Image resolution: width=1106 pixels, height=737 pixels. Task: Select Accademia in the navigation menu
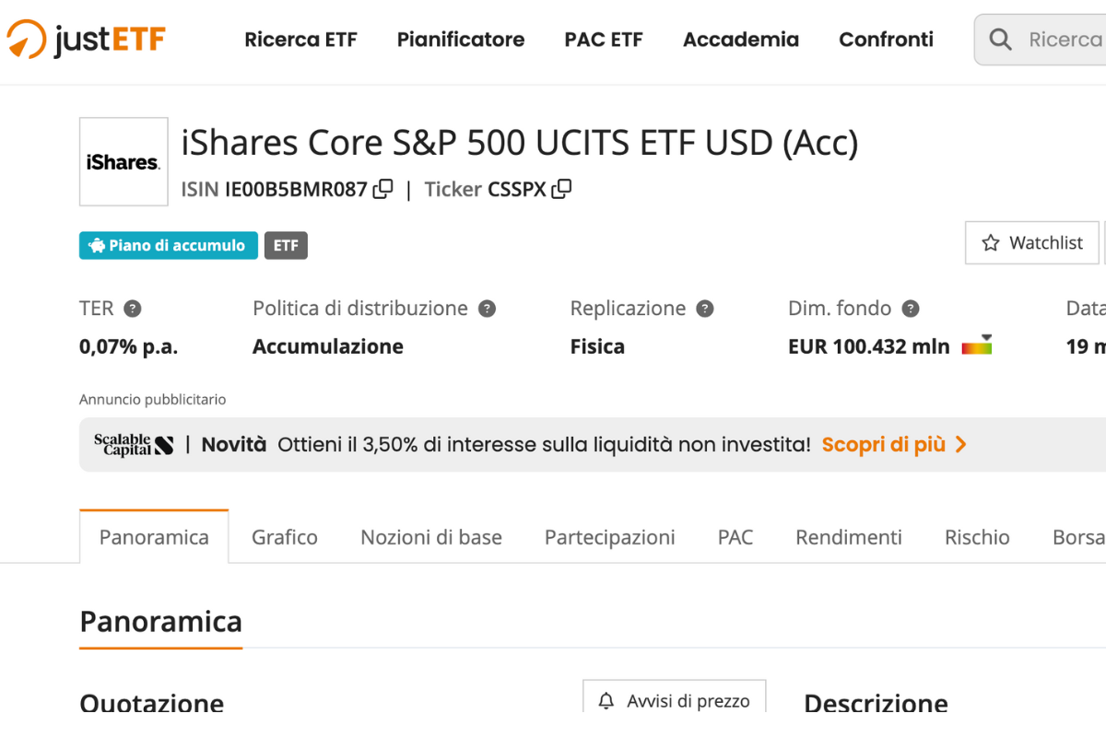tap(740, 40)
